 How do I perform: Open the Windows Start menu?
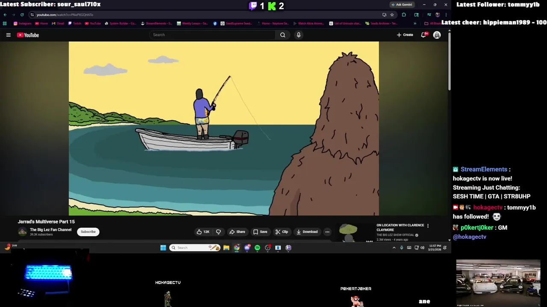[x=163, y=248]
